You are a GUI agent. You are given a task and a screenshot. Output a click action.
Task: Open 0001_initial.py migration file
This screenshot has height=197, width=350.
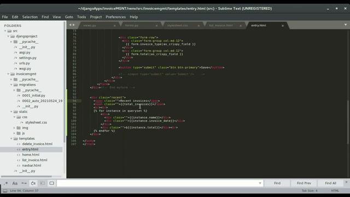click(33, 96)
